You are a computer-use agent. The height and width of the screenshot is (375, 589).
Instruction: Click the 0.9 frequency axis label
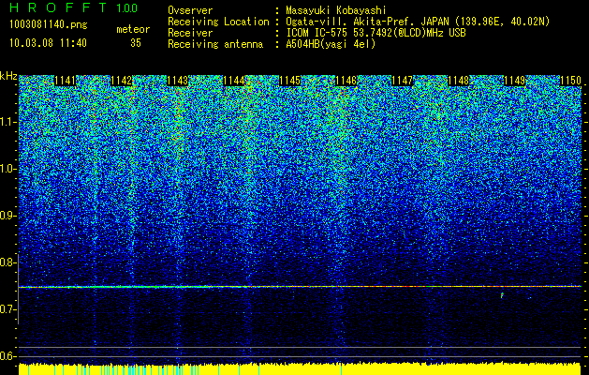click(x=7, y=216)
